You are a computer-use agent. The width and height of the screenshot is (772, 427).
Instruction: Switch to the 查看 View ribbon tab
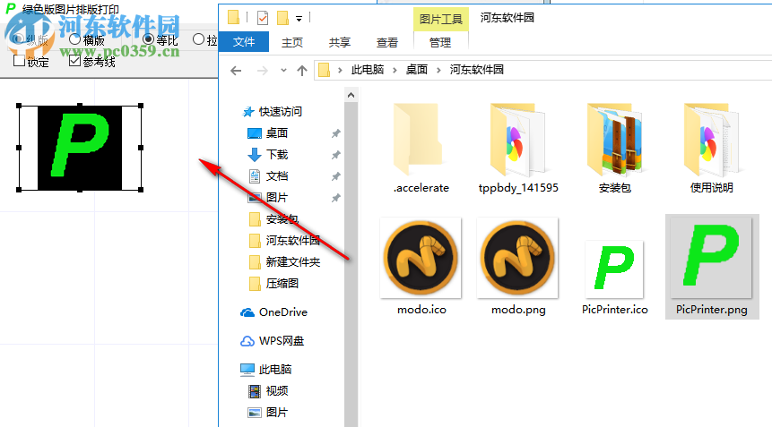(x=387, y=43)
